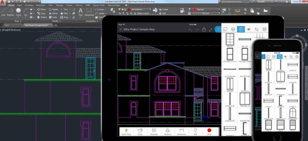Switch to the Insert ribbon tab
The width and height of the screenshot is (308, 141).
pyautogui.click(x=19, y=5)
